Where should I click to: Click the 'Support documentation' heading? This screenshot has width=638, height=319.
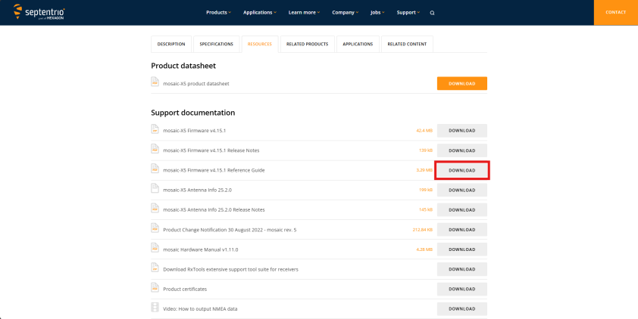(193, 113)
